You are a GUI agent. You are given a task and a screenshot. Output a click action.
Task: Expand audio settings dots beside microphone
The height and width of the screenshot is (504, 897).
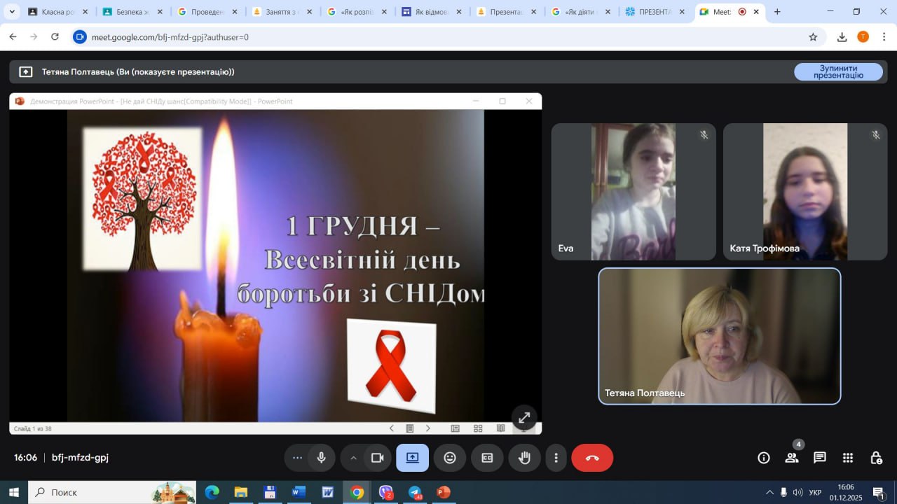coord(297,458)
